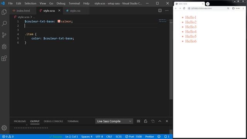The image size is (247, 139).
Task: Click the errors and warnings count
Action: (8, 137)
